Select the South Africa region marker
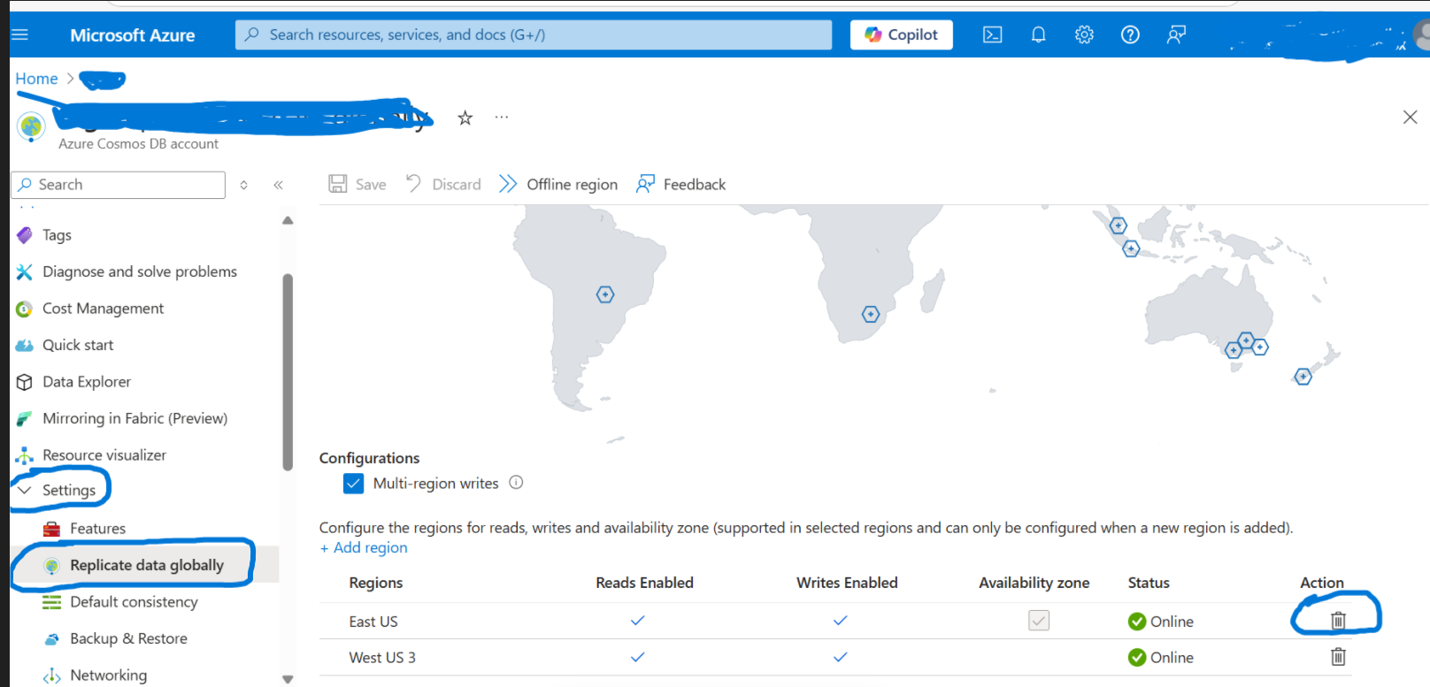 [x=871, y=314]
